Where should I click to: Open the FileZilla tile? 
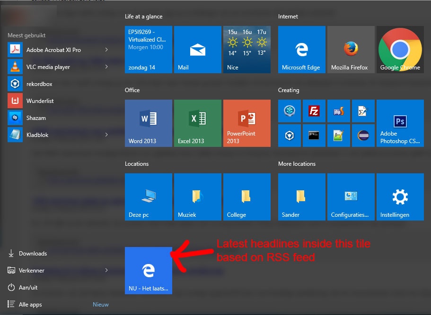pos(314,111)
